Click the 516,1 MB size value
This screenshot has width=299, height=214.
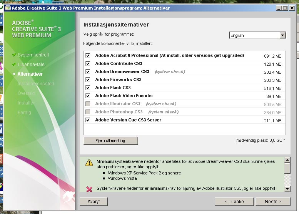[x=273, y=88]
